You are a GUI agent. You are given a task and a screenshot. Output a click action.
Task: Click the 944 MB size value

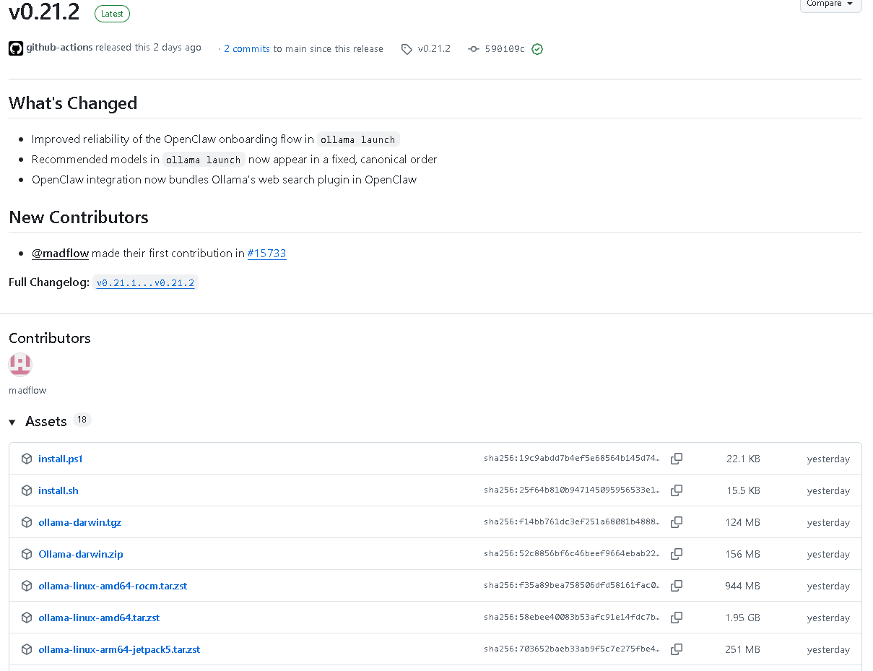tap(742, 586)
